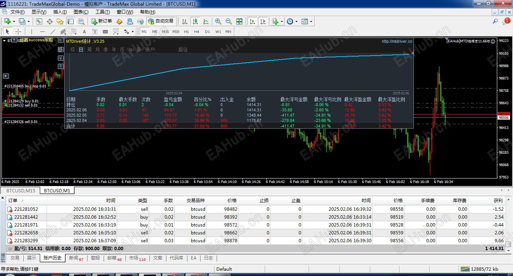This screenshot has height=276, width=513.
Task: Select the 月 monthly statistics view
Action: (x=98, y=49)
